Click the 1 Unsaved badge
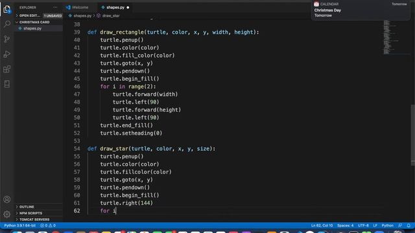415x233 pixels. tap(53, 16)
